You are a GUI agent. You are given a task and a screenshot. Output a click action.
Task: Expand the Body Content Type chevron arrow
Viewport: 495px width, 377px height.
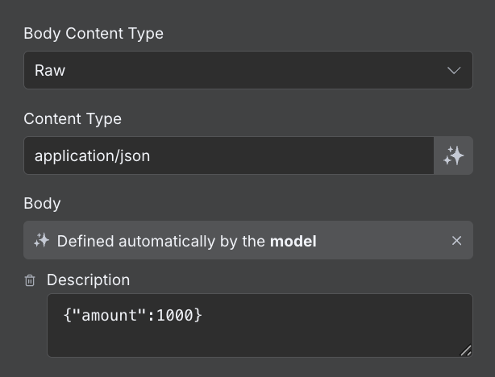[454, 71]
